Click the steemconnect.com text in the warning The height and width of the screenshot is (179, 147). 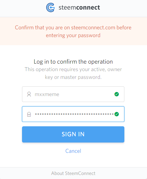(x=93, y=27)
